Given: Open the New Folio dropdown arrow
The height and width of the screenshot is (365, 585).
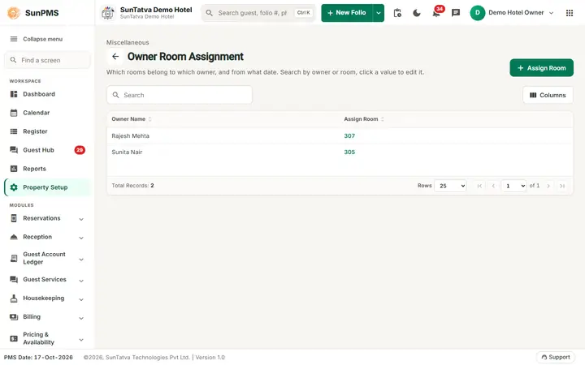Looking at the screenshot, I should tap(379, 13).
